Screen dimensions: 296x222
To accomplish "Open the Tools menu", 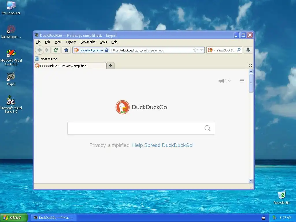I will coord(103,42).
